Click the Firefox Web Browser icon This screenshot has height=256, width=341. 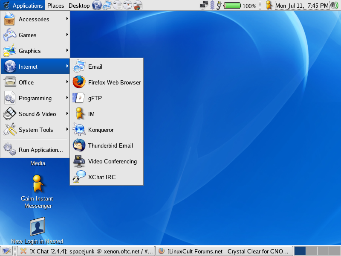pyautogui.click(x=79, y=82)
